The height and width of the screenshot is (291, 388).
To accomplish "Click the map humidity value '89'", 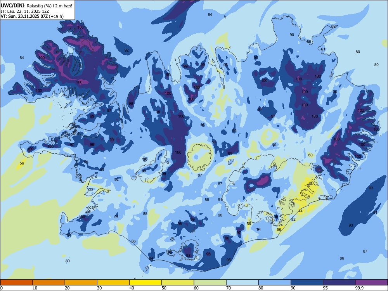I will point(333,26).
